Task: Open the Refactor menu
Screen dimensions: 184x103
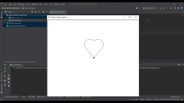Action: (x=35, y=4)
